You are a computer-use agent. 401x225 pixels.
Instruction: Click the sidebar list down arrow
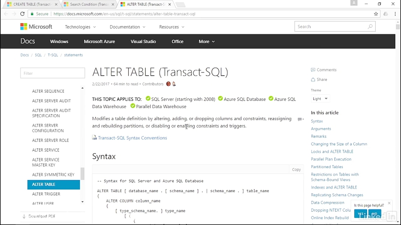pyautogui.click(x=82, y=202)
